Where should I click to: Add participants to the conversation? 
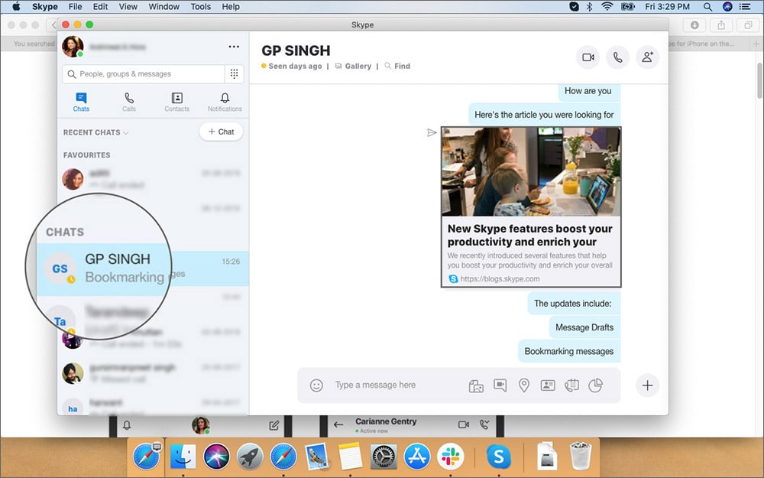648,57
